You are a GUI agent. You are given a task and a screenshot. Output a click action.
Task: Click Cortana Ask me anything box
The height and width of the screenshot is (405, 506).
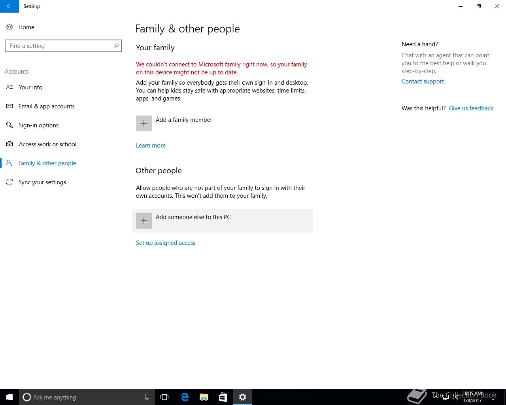point(87,397)
